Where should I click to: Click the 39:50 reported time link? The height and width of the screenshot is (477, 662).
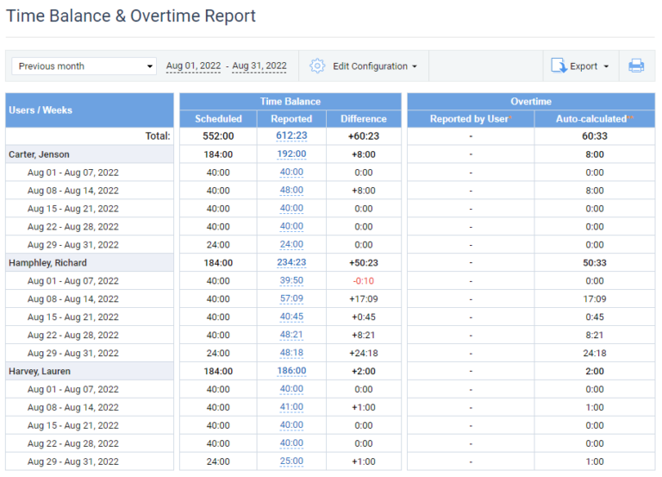[291, 281]
